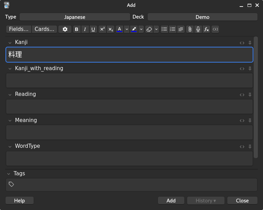The height and width of the screenshot is (210, 263).
Task: Open the Fields... editor
Action: pyautogui.click(x=19, y=29)
